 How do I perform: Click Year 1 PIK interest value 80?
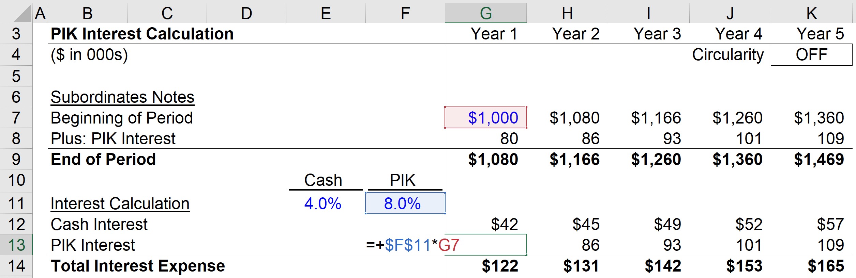[x=486, y=138]
